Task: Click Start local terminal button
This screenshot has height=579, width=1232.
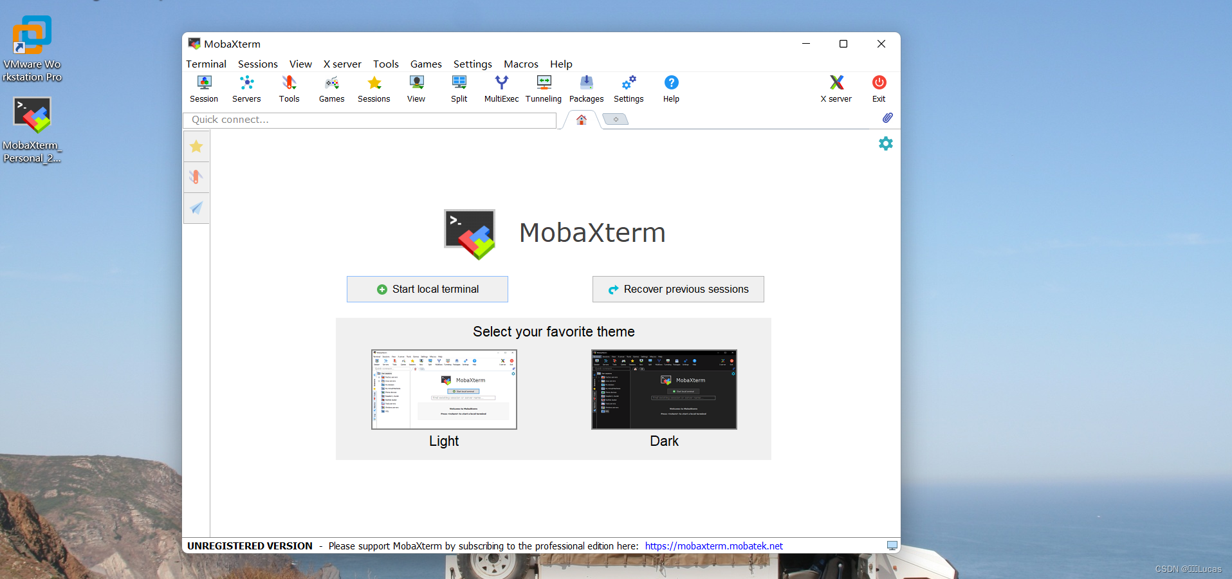Action: click(x=427, y=289)
